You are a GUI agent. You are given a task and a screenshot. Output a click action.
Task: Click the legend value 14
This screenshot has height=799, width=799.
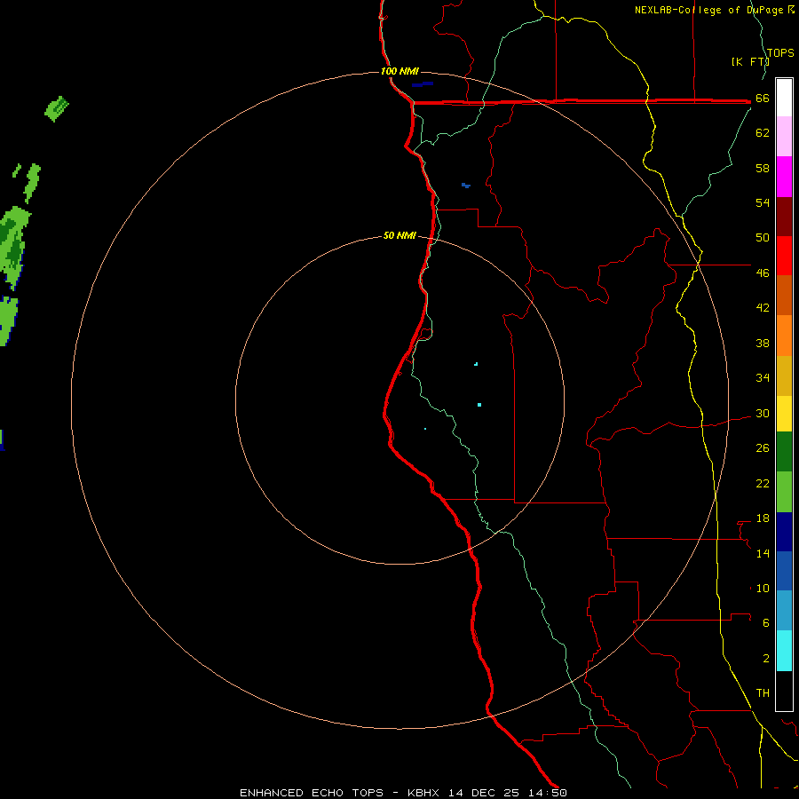tap(763, 553)
